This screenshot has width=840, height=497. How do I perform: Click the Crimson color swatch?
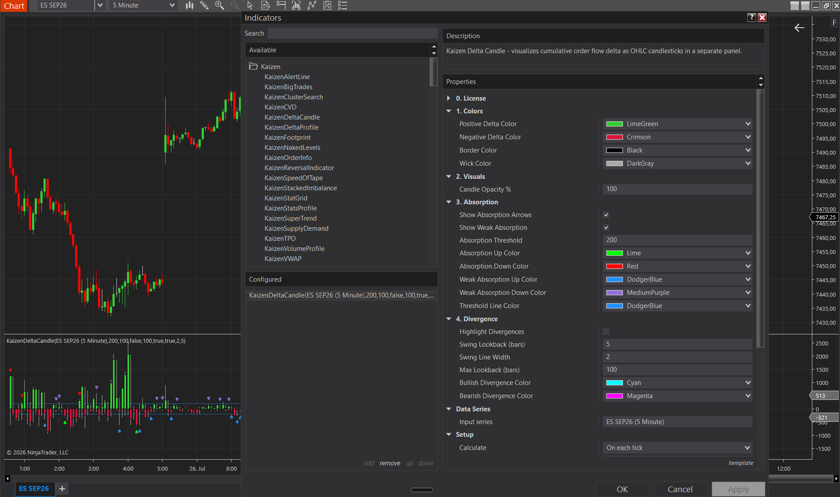615,137
